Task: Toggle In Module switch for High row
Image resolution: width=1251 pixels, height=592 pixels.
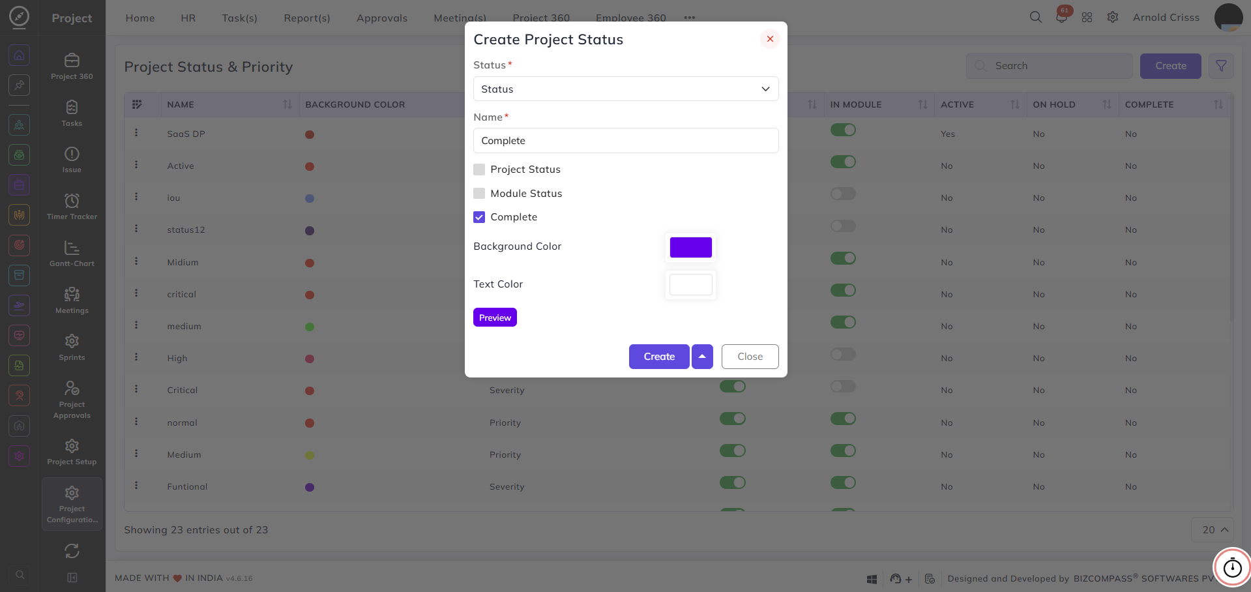Action: point(843,354)
